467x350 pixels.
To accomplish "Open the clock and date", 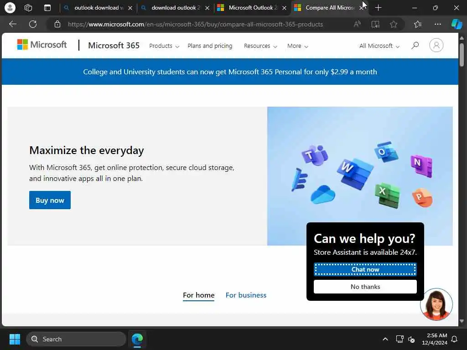I will pos(435,339).
